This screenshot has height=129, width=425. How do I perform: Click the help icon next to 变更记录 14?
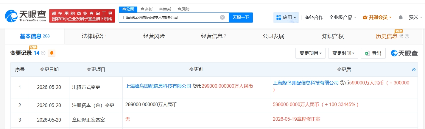point(43,53)
